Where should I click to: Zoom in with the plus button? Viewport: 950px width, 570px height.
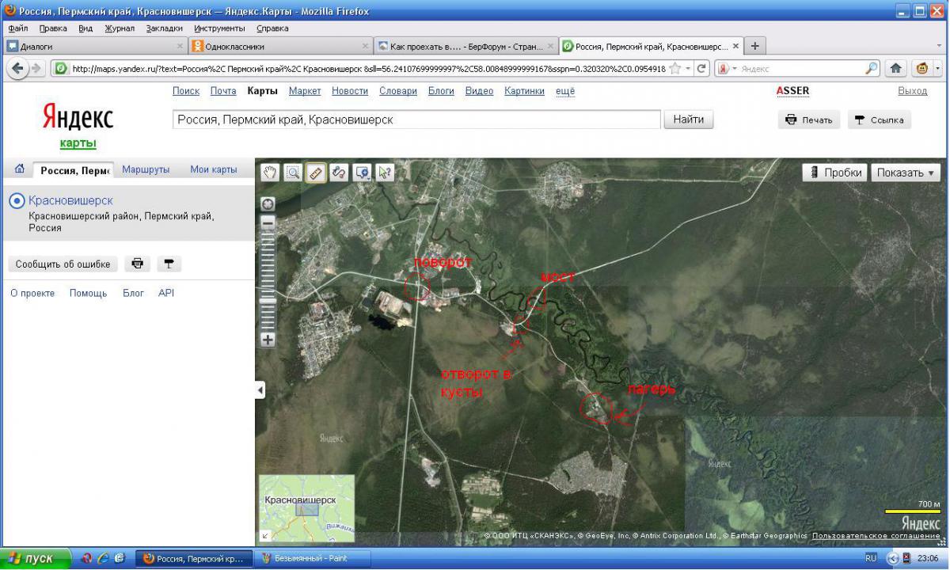pyautogui.click(x=268, y=340)
